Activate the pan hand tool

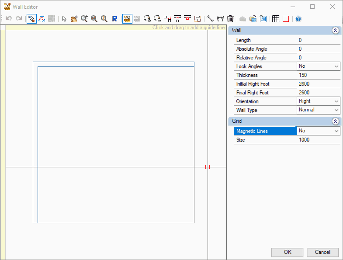click(x=74, y=19)
